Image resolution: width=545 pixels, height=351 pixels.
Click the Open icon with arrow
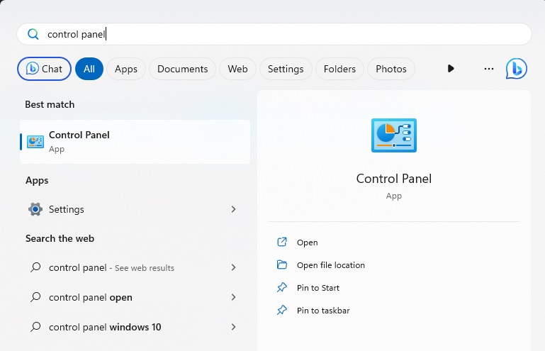(282, 242)
